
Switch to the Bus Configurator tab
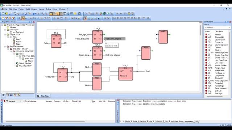(186, 121)
